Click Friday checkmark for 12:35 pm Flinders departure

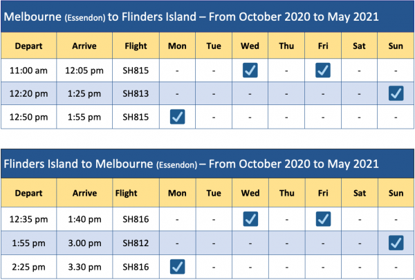coord(323,219)
